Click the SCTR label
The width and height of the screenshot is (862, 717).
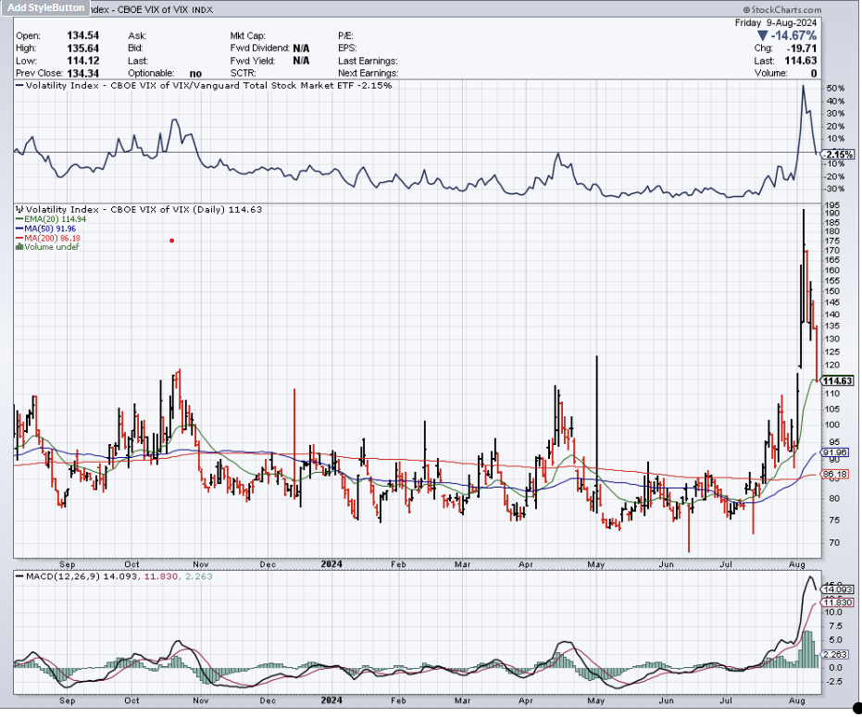point(243,73)
